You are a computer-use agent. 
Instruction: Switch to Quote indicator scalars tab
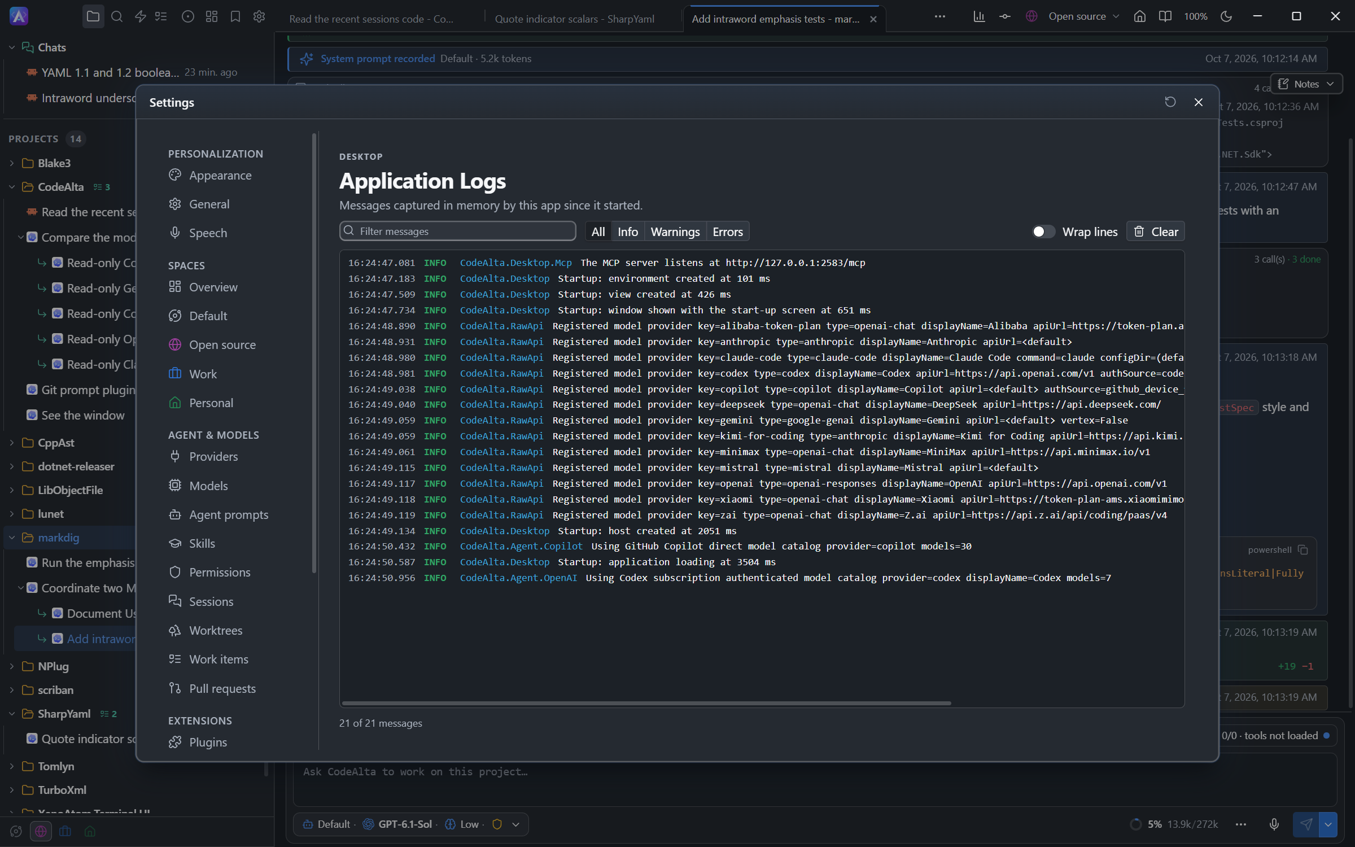tap(575, 19)
